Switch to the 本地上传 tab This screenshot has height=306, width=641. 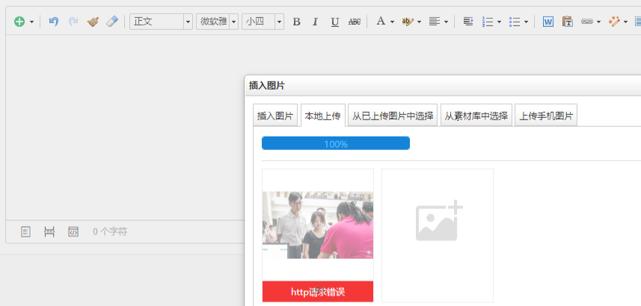(323, 116)
